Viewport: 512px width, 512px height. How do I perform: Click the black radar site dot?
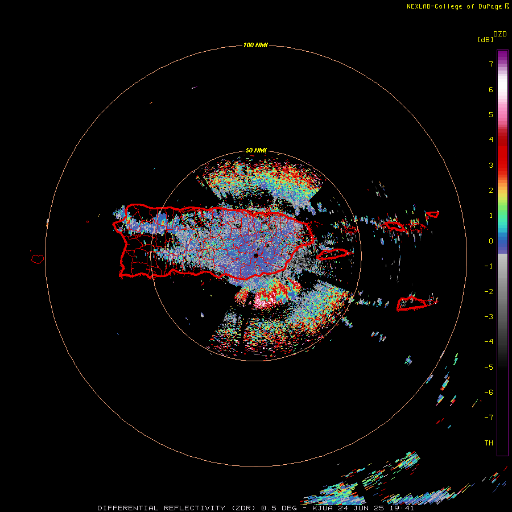255,255
